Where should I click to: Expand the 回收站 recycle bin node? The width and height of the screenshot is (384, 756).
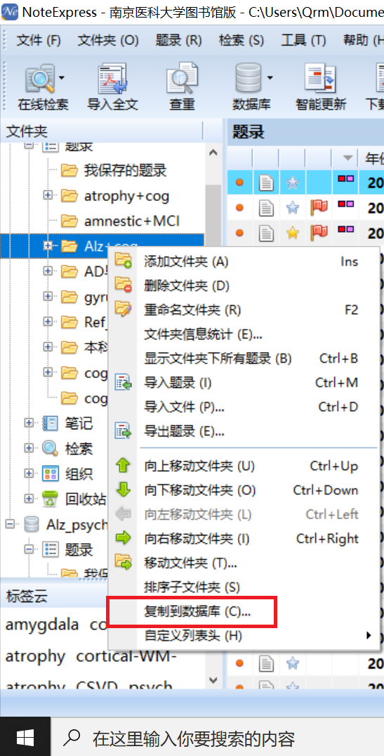[x=29, y=499]
